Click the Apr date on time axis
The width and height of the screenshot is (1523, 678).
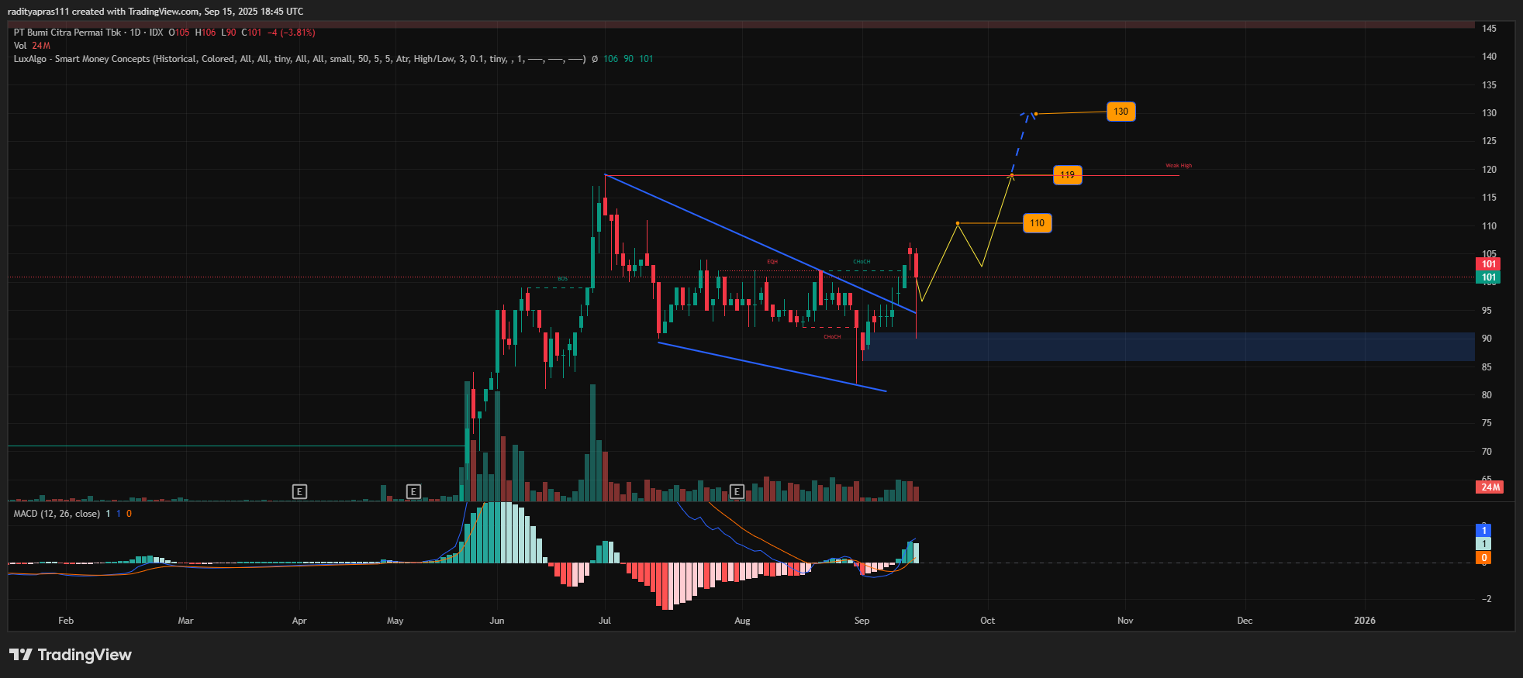tap(299, 621)
